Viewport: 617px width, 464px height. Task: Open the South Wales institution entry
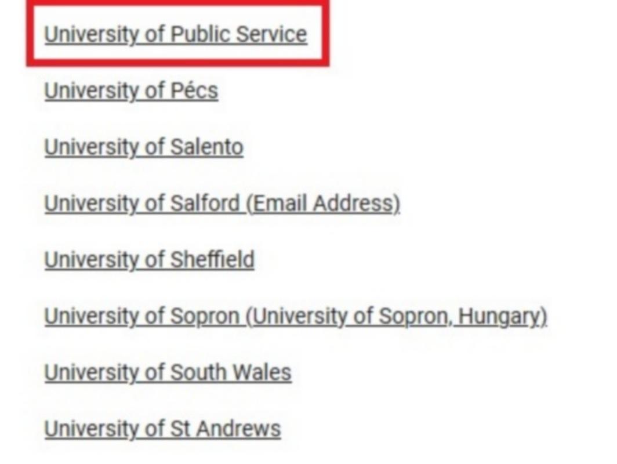(168, 372)
